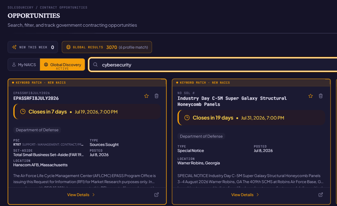Star the Industry Day C-5M opportunity
Screen dimensions: 337x206
tap(311, 96)
